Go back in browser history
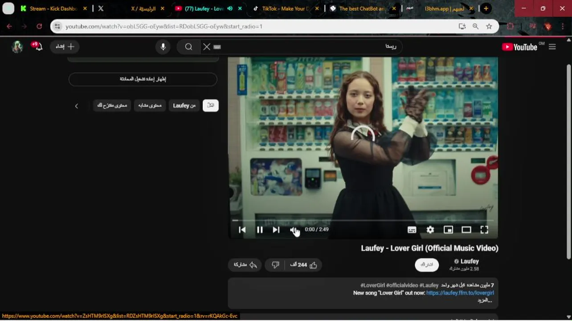 coord(9,26)
